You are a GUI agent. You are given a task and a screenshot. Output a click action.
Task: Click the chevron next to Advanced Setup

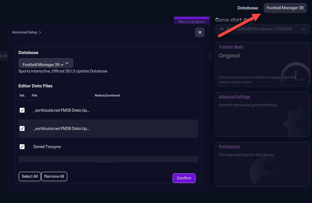point(40,33)
